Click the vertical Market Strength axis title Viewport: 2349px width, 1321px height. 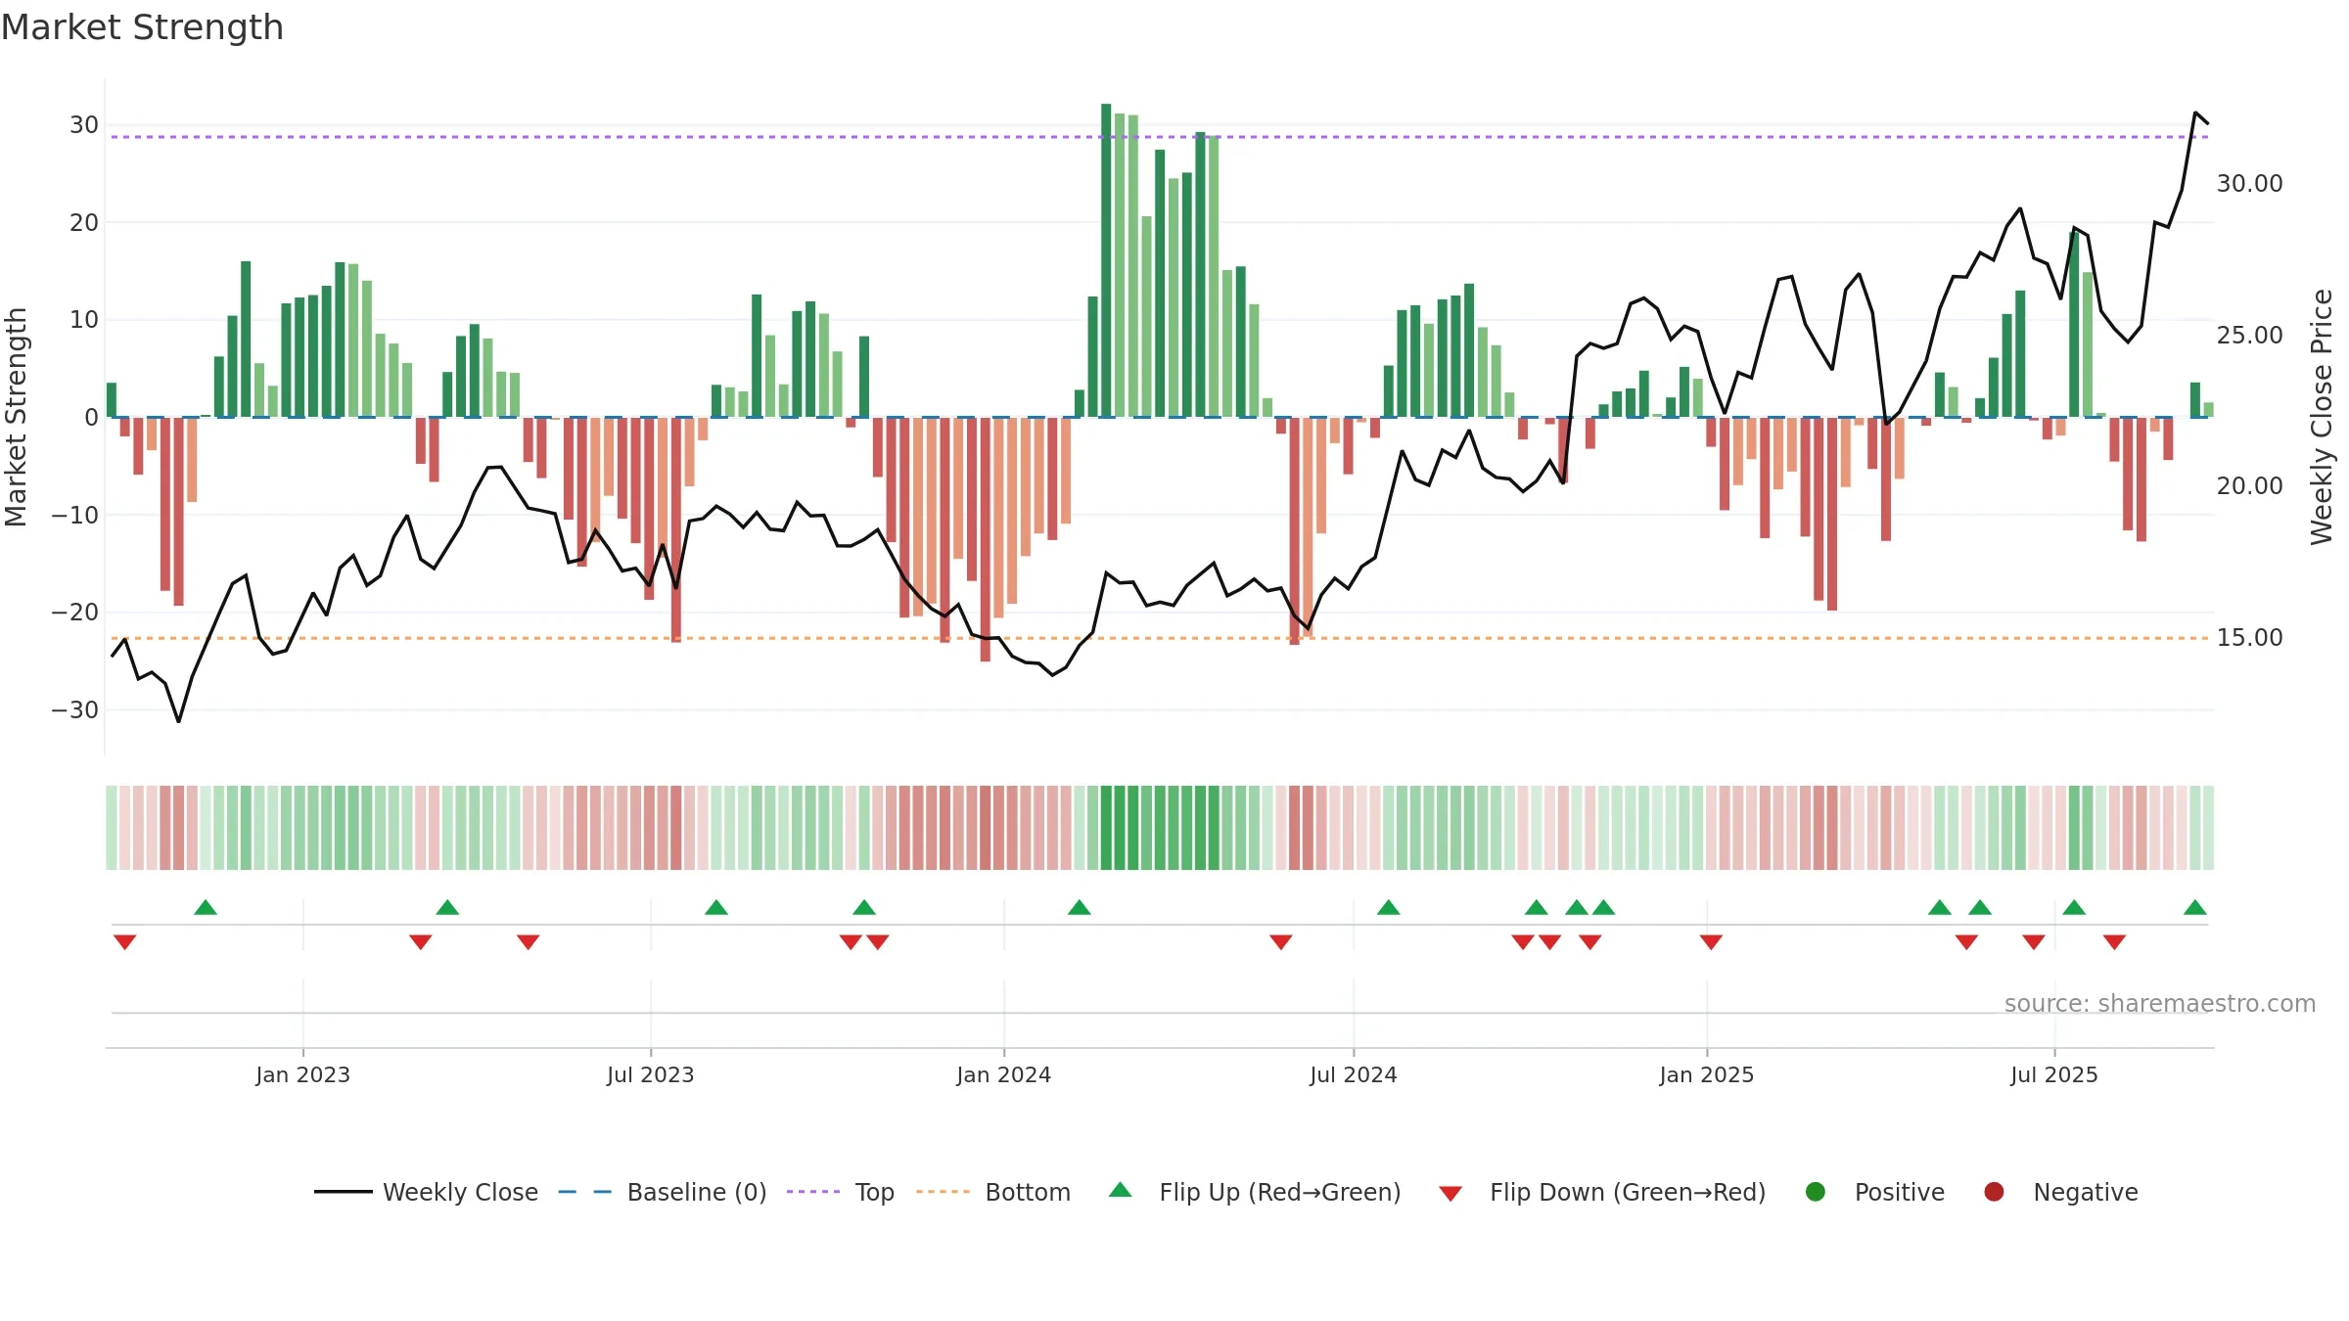click(16, 417)
